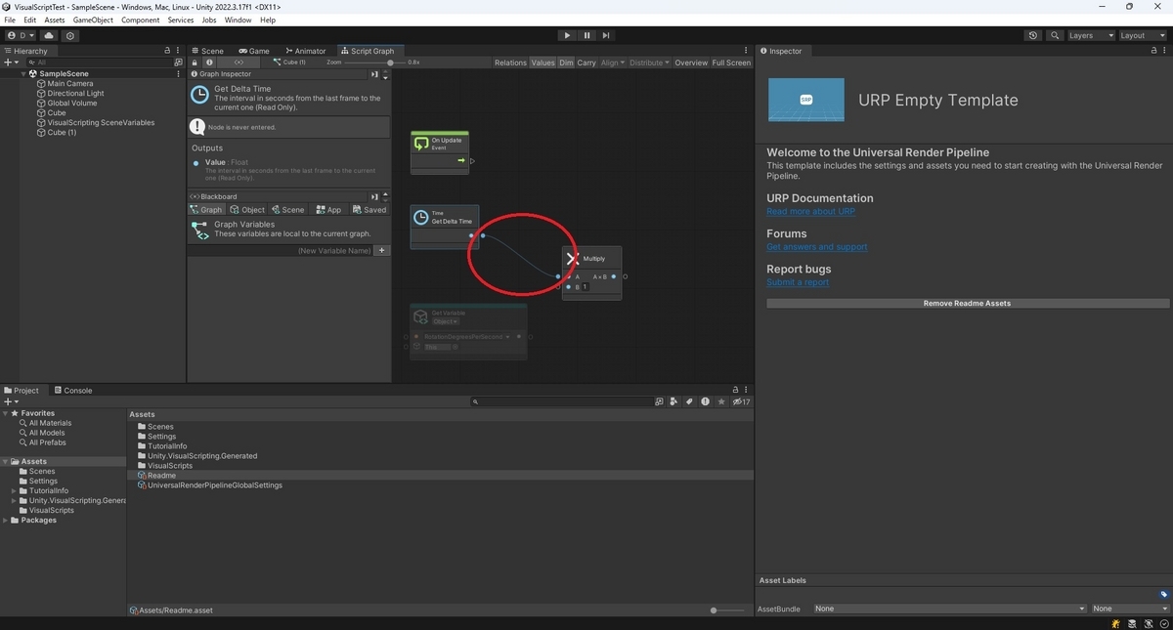
Task: Toggle Dim option in Script Graph
Action: coord(566,63)
